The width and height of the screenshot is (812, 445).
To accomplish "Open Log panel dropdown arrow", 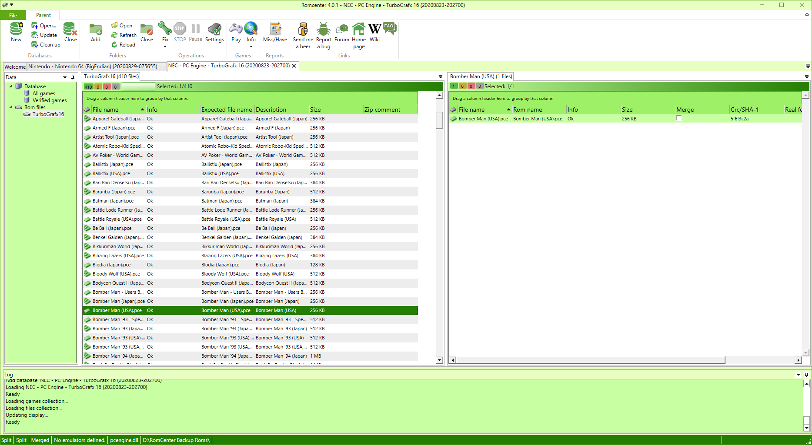I will click(799, 375).
